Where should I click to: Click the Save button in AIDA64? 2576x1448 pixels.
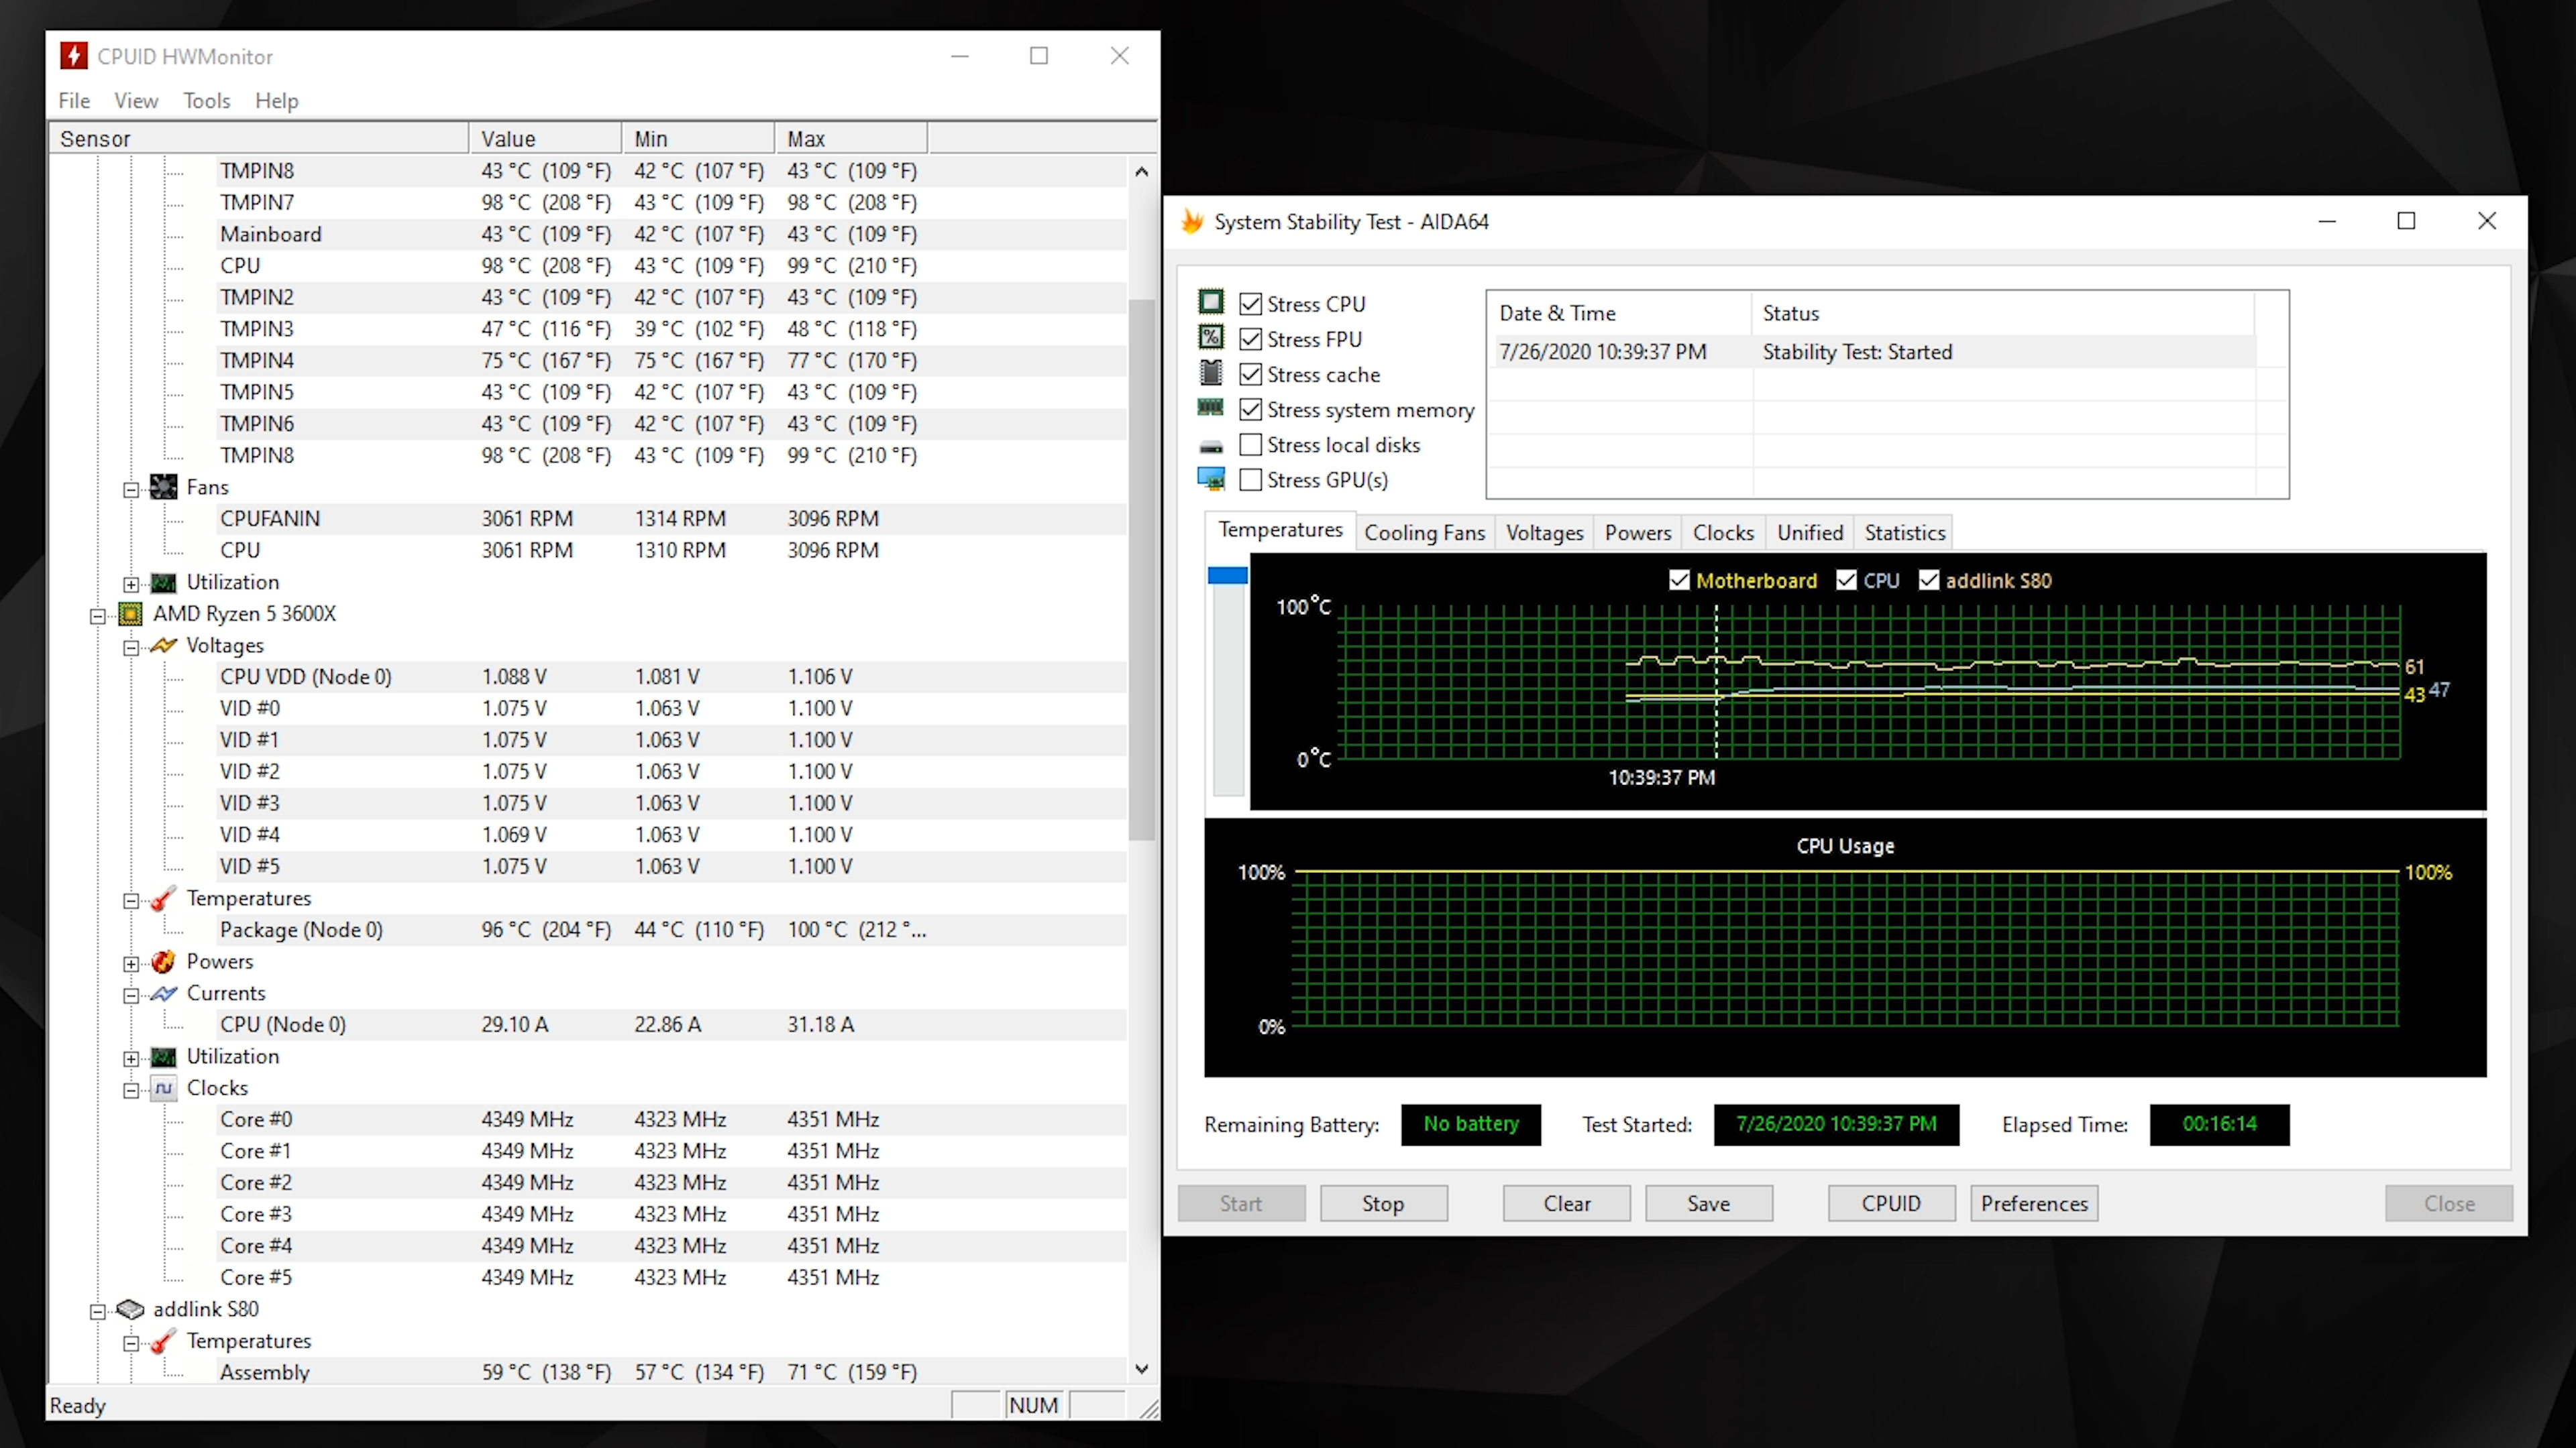click(x=1708, y=1203)
